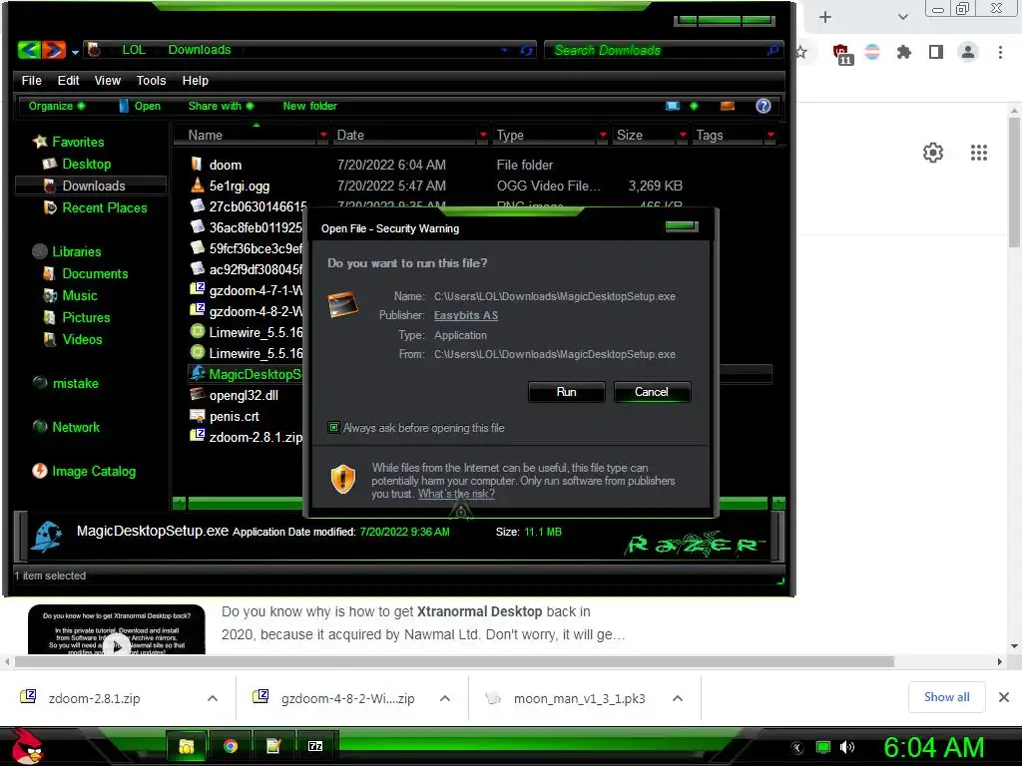Select Downloads in navigation pane

pyautogui.click(x=91, y=186)
